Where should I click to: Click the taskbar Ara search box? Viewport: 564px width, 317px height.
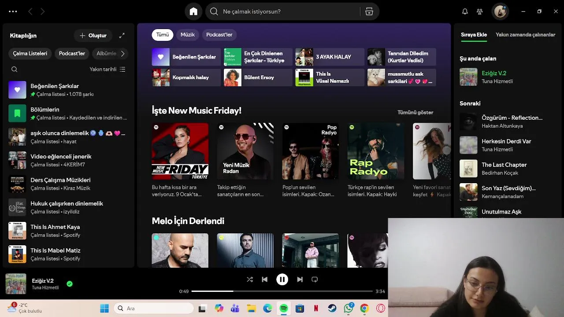(154, 309)
